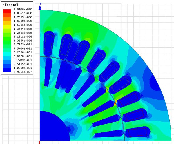This screenshot has width=174, height=144.
Task: Click the dark blue swatch at legend bottom
Action: (x=7, y=70)
